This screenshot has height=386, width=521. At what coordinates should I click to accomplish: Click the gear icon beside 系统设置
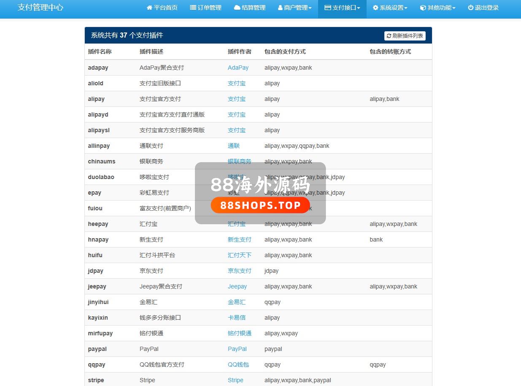(x=375, y=8)
